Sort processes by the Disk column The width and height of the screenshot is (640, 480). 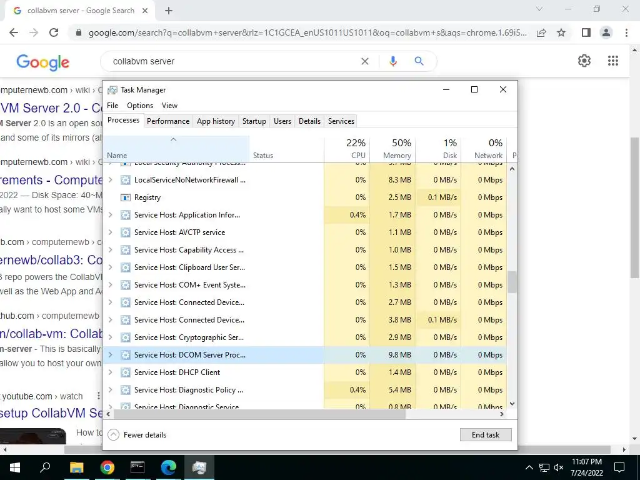pyautogui.click(x=438, y=149)
